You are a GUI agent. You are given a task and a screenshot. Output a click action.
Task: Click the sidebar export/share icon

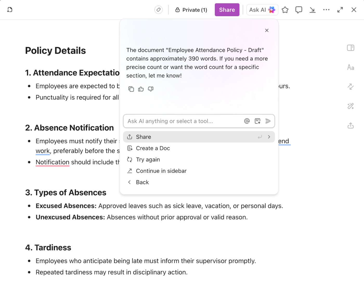point(350,126)
